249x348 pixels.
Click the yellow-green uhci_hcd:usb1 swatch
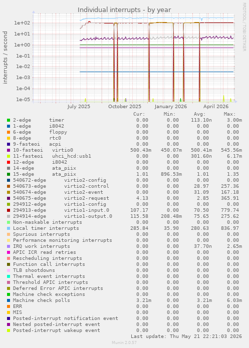coord(9,156)
